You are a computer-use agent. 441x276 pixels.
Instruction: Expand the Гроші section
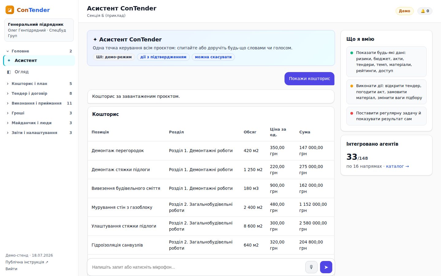(x=39, y=113)
